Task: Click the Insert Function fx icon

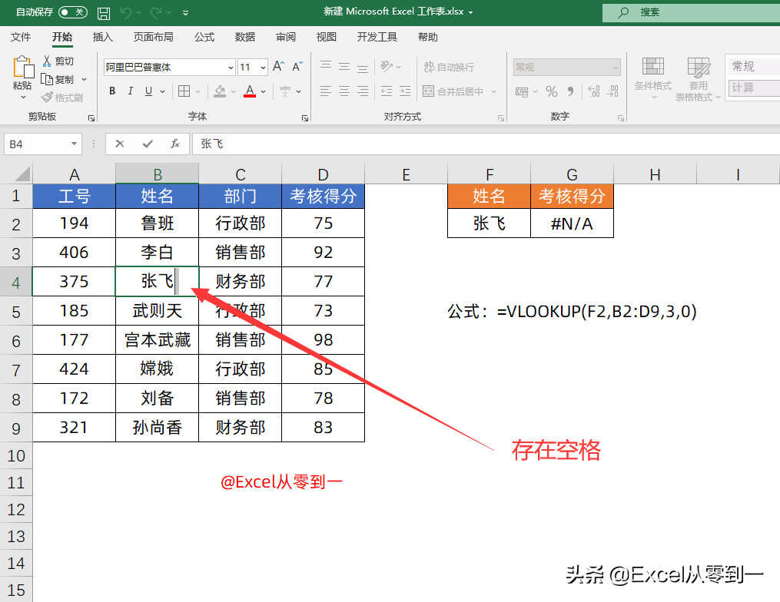Action: click(x=175, y=144)
